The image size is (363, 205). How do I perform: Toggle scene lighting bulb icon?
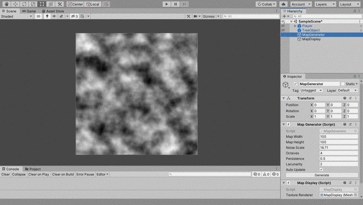(47, 16)
